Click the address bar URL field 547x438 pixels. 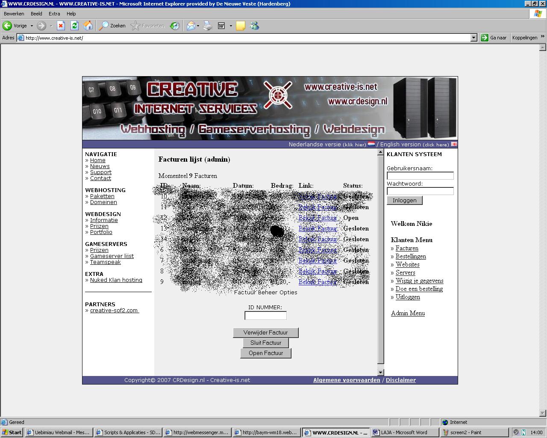247,38
